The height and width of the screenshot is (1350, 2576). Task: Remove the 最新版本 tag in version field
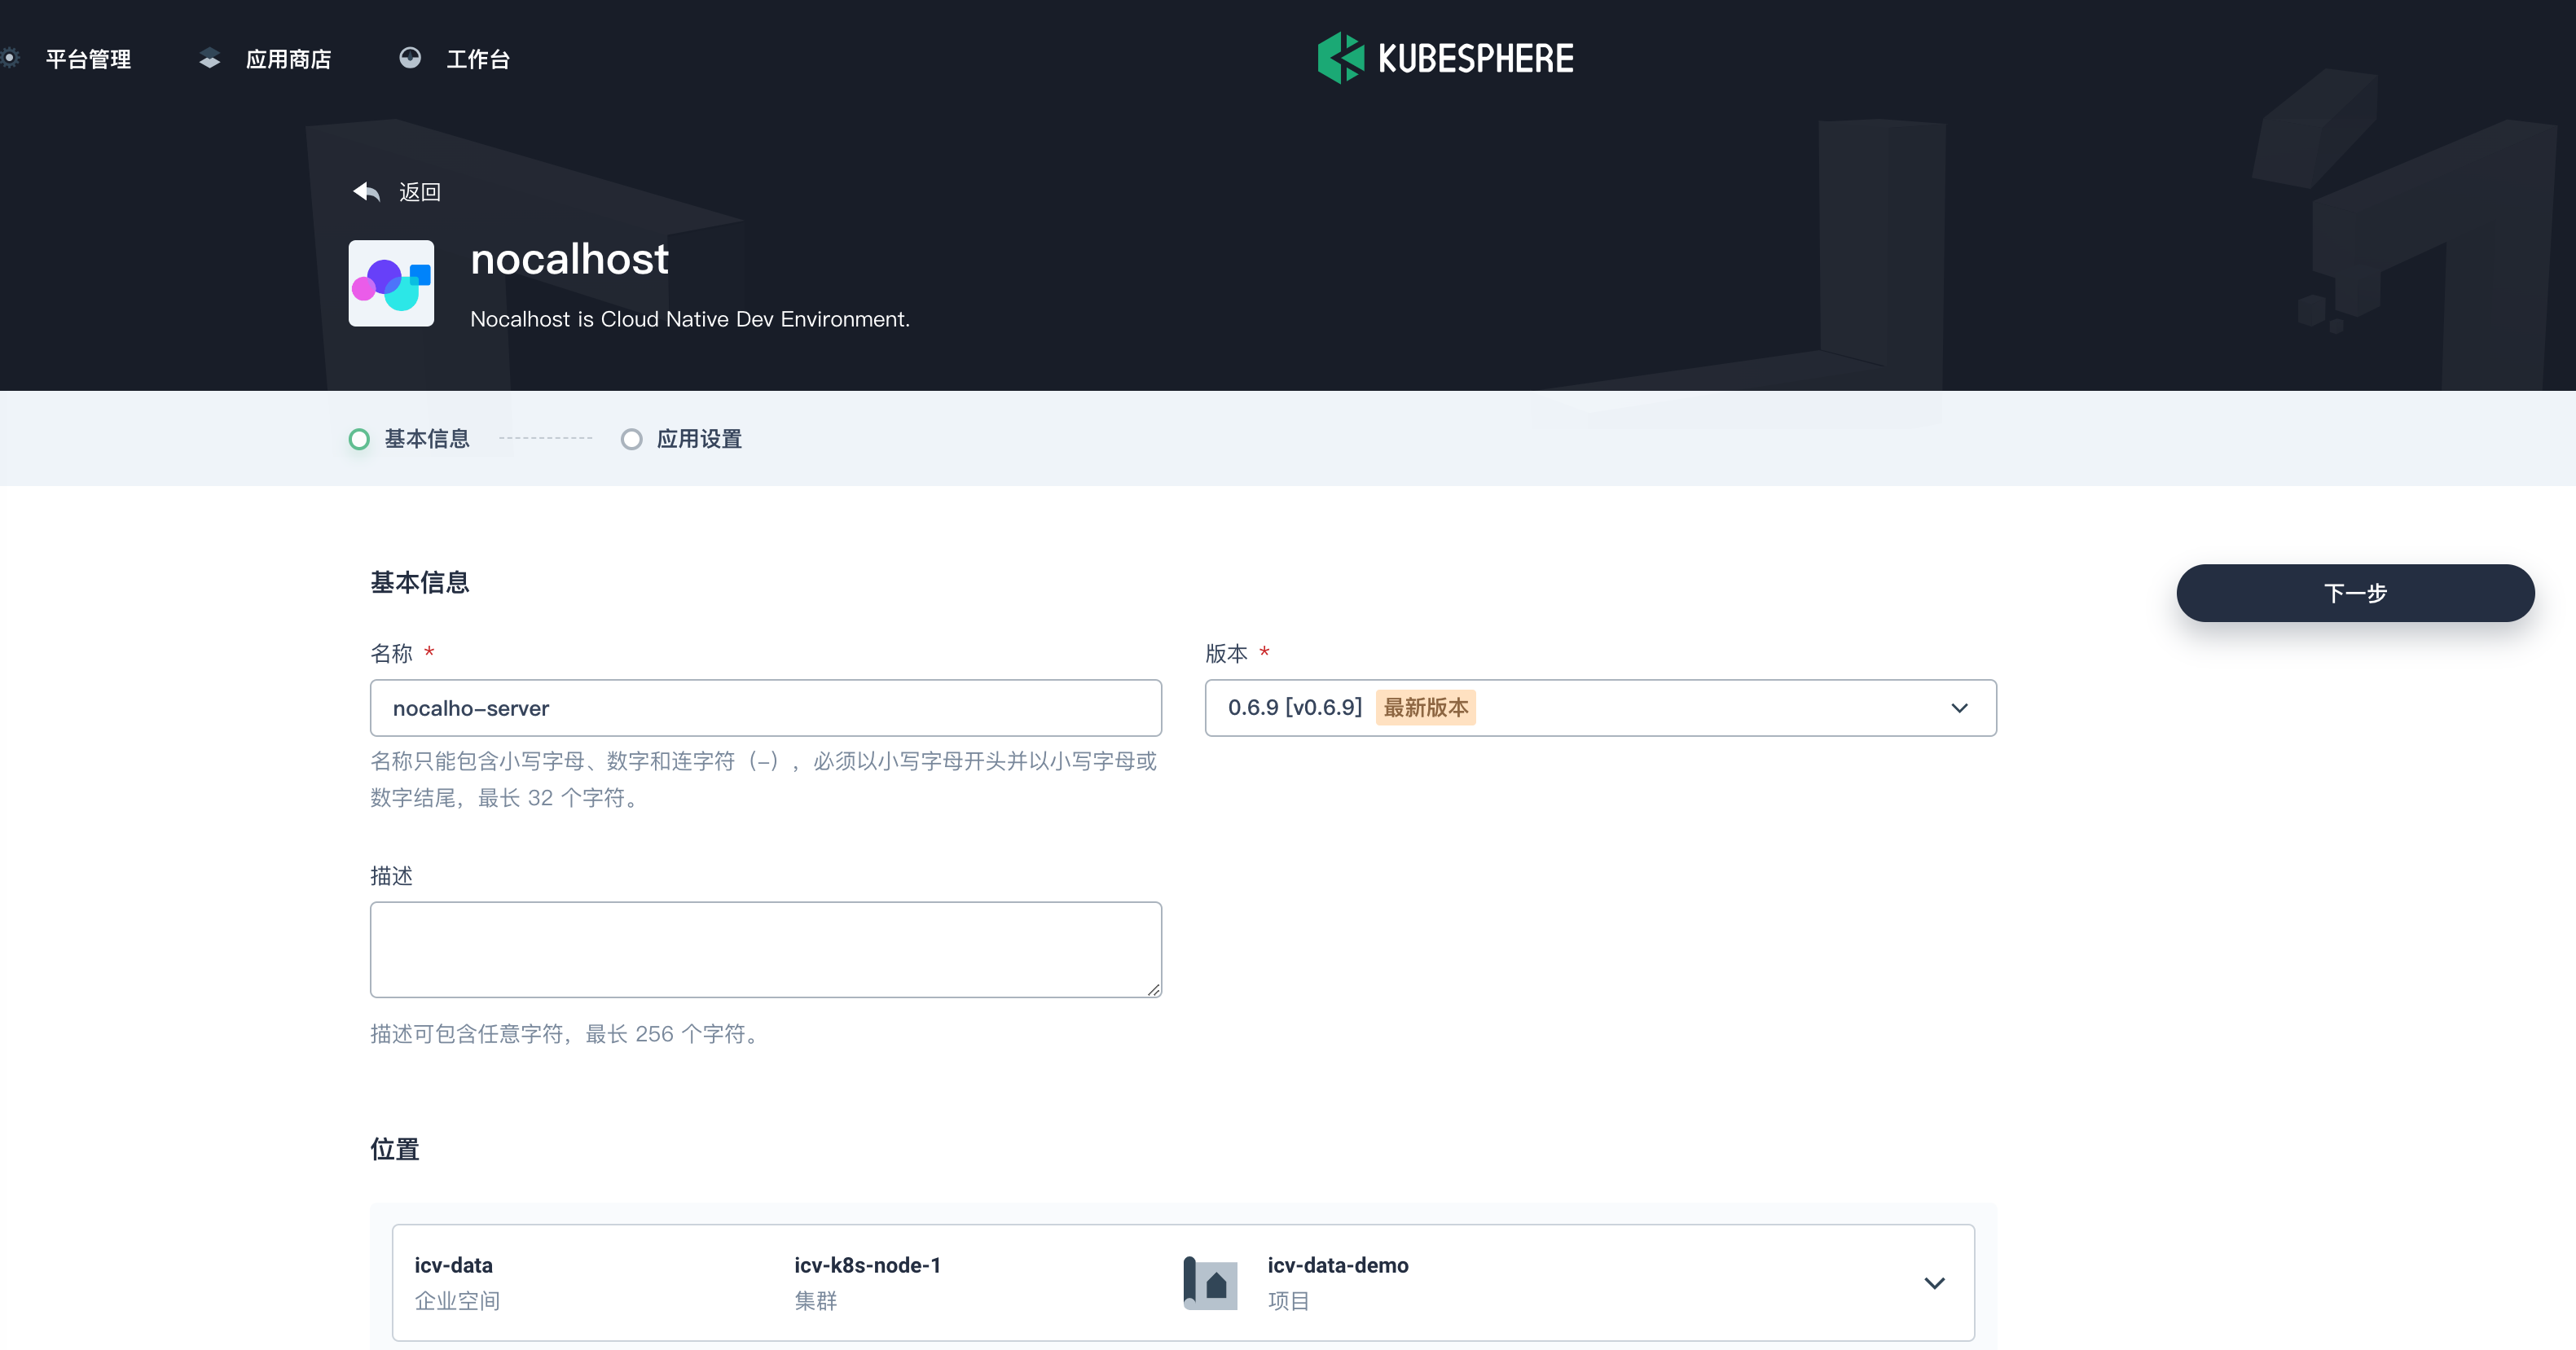(1425, 708)
